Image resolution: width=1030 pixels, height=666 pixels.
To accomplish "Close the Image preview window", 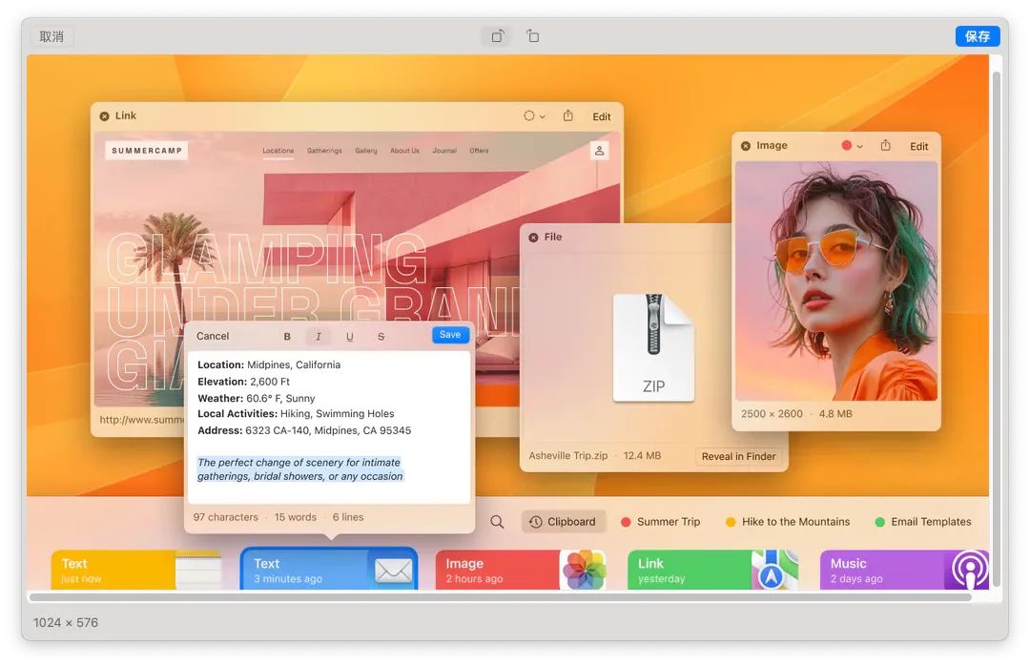I will (746, 146).
